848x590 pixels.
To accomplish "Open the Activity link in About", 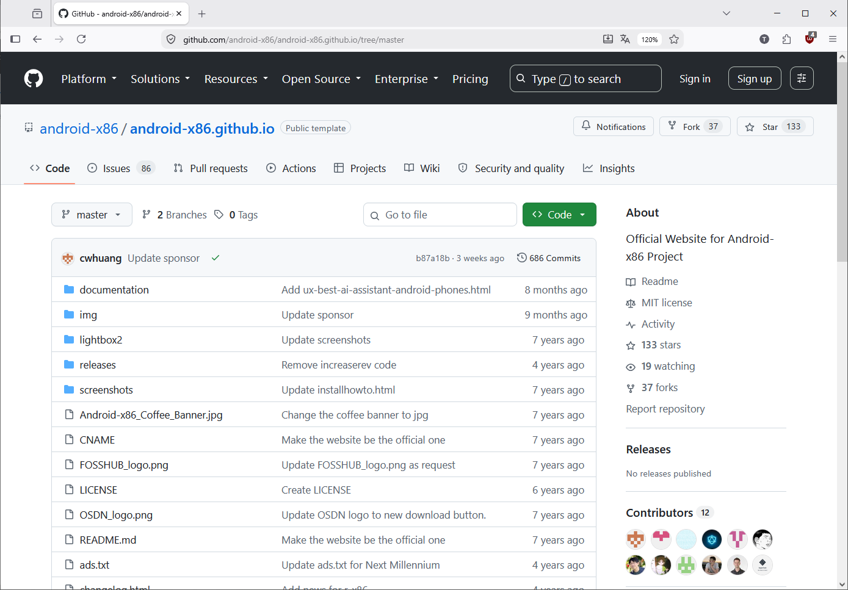I will pos(651,324).
